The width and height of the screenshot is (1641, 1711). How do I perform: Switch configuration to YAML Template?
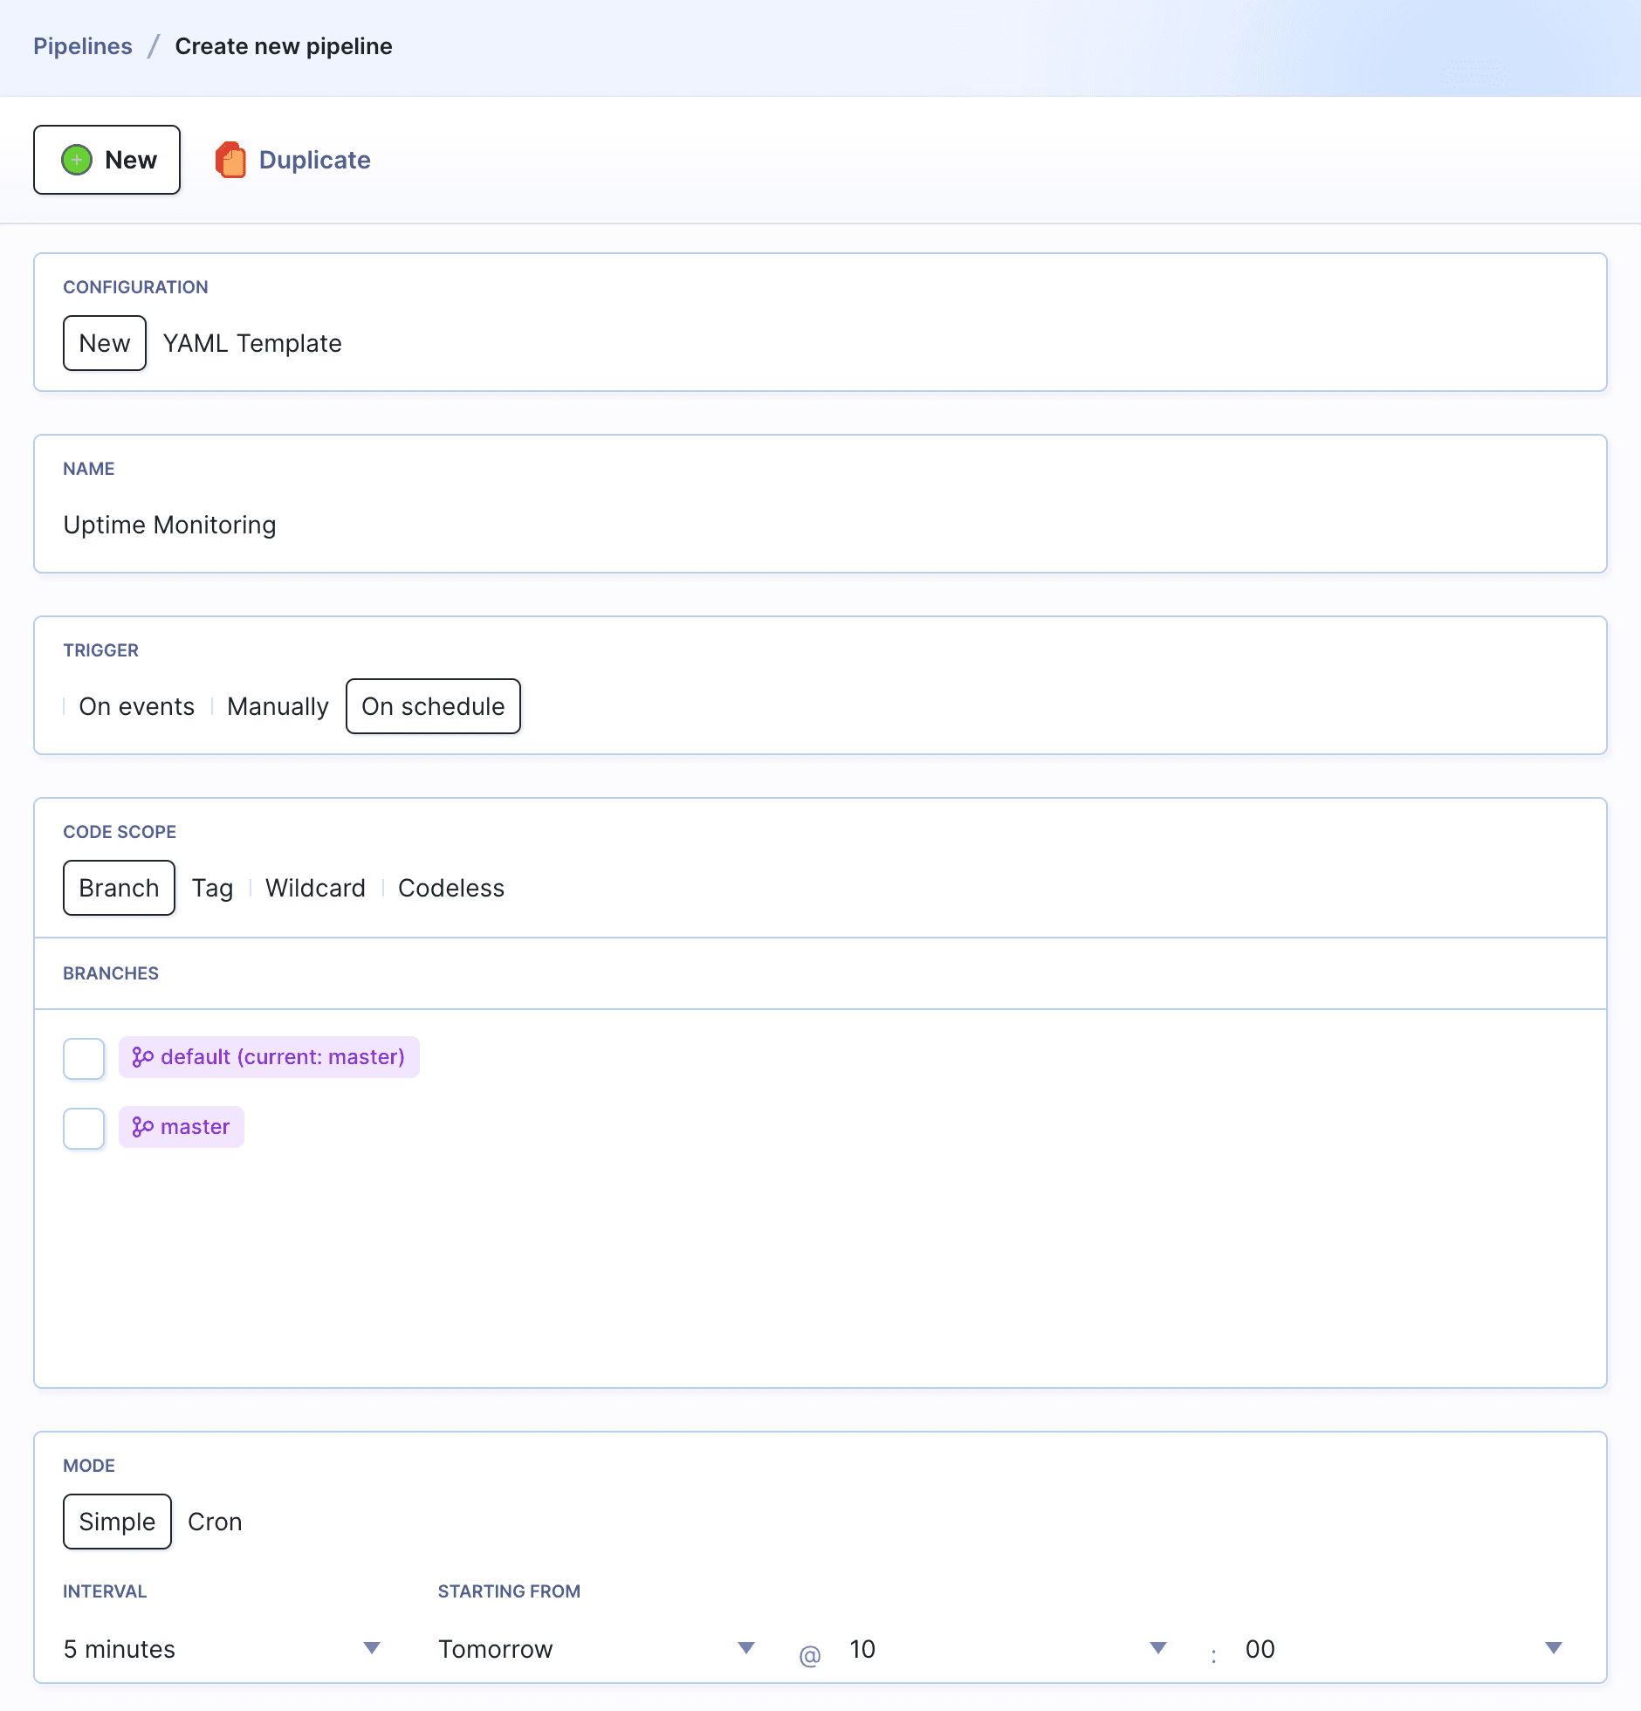click(251, 343)
